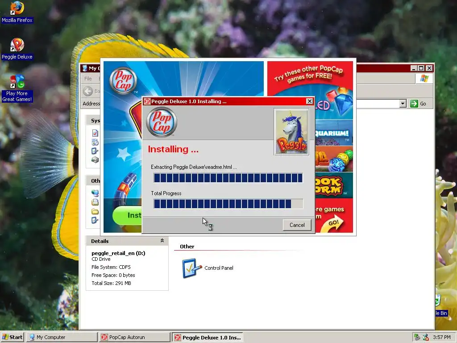Open the Bookworm game promo tile
This screenshot has height=343, width=457.
coord(334,185)
